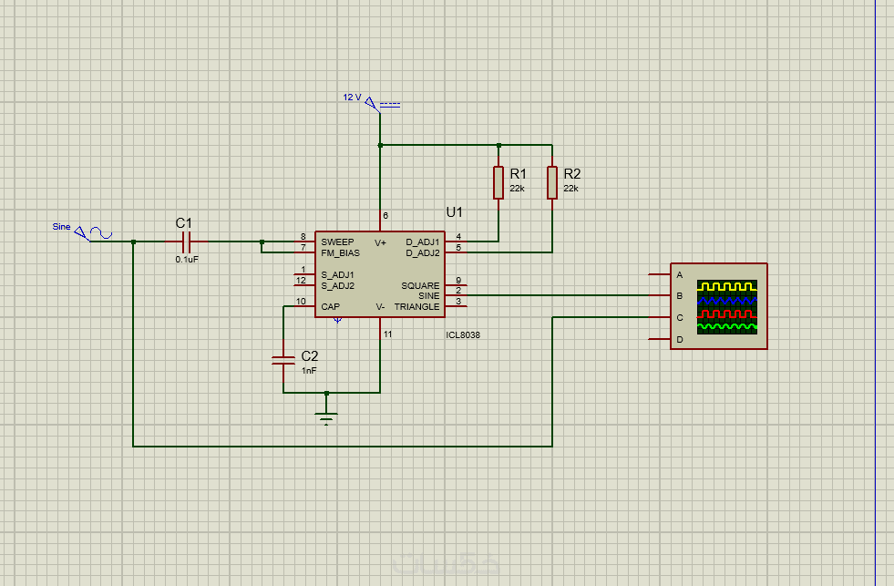Image resolution: width=894 pixels, height=586 pixels.
Task: Click the FM_BIAS pin 7
Action: 304,252
